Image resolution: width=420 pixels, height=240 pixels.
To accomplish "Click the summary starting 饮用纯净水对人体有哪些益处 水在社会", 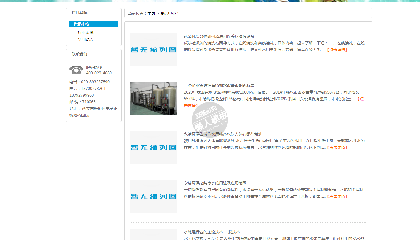I will point(274,144).
